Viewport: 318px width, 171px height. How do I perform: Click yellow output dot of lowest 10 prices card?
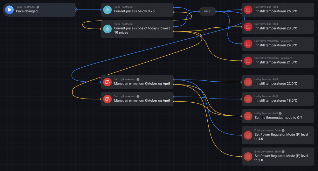click(174, 31)
